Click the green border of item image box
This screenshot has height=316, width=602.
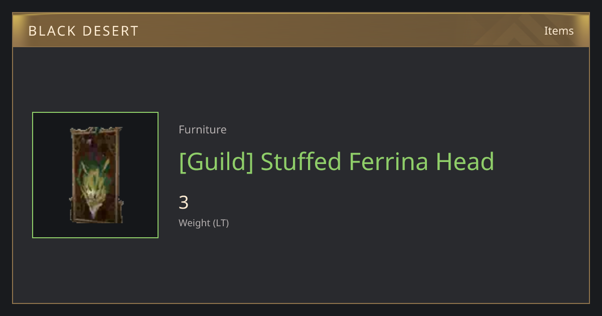point(95,112)
